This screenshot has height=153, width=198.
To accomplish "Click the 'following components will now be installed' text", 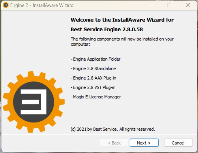I will coord(122,41).
